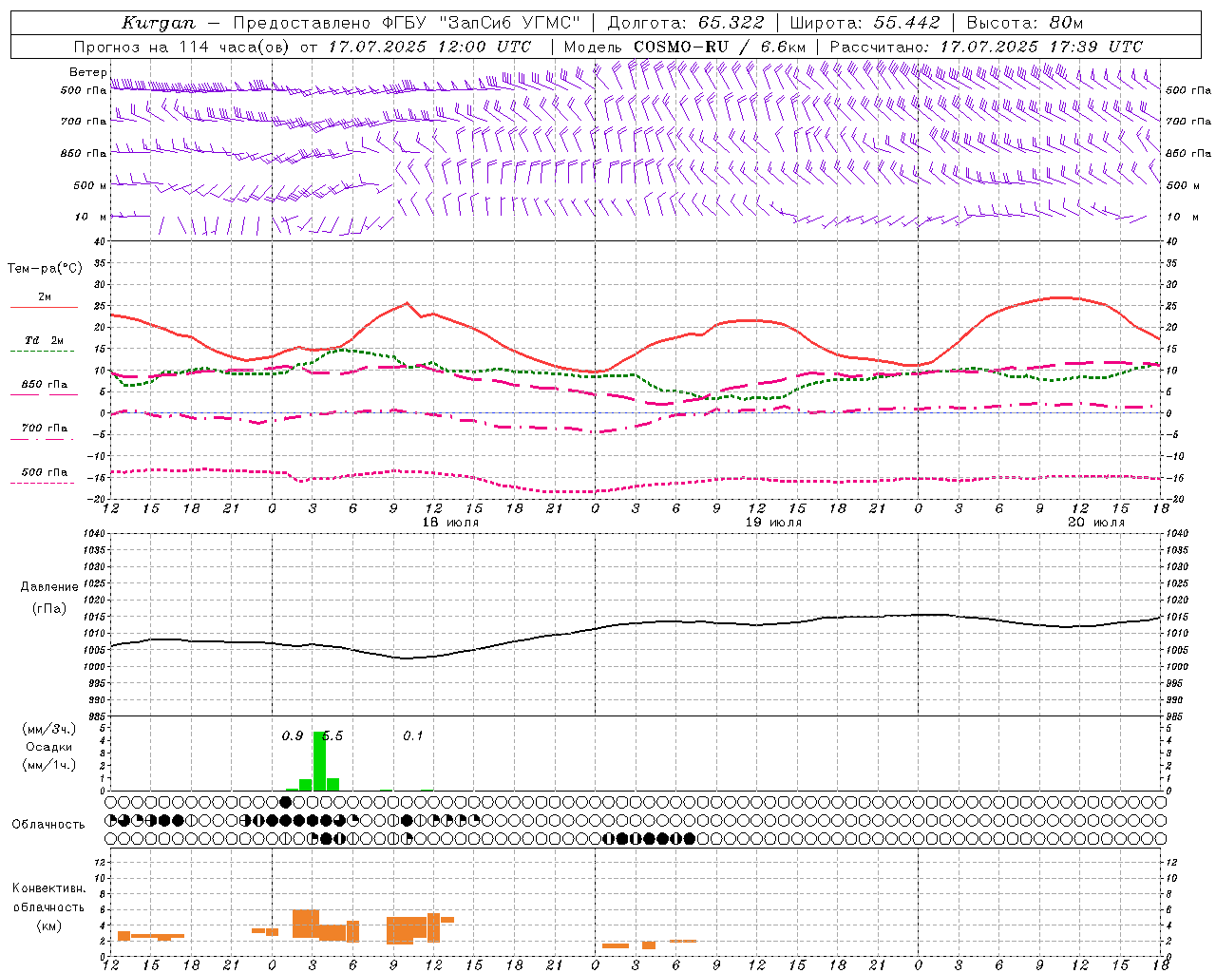Click the 'Давление' pressure panel label
Viewport: 1216px width, 973px height.
point(49,587)
